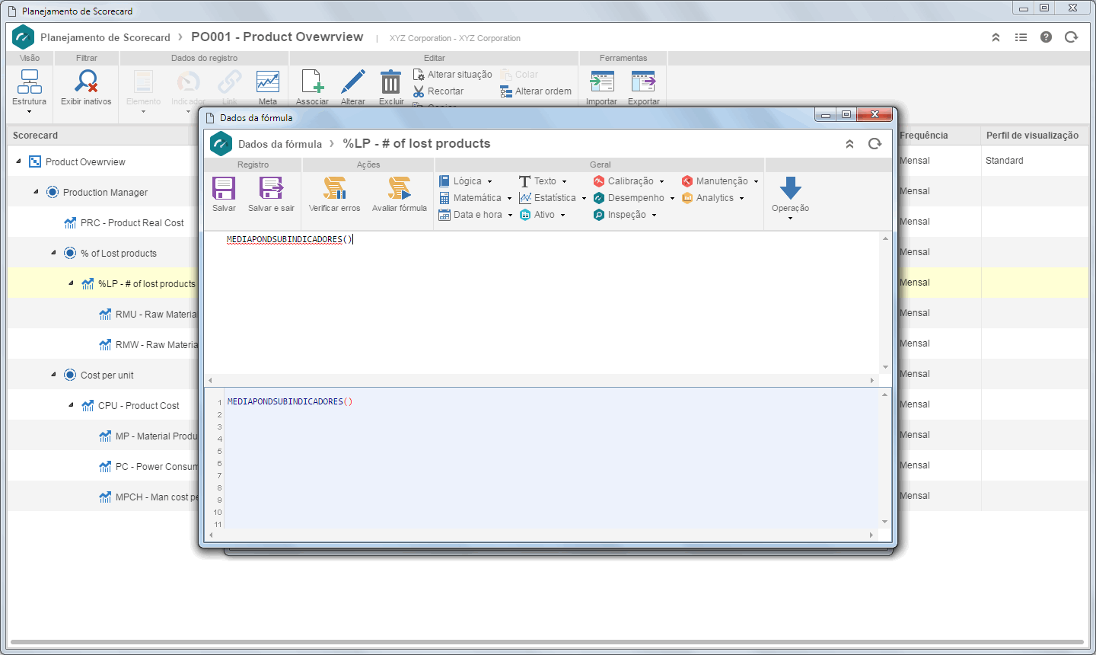Screen dimensions: 1096x655
Task: Click the Estrutura view icon
Action: coord(30,81)
